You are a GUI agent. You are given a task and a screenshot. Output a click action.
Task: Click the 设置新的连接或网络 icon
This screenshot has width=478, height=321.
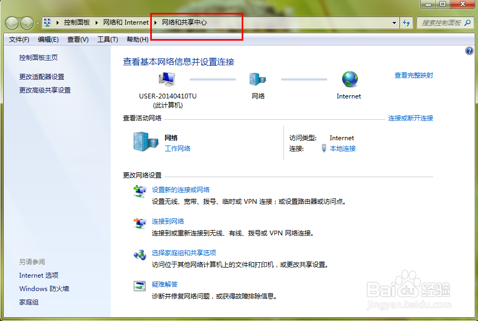tap(140, 192)
